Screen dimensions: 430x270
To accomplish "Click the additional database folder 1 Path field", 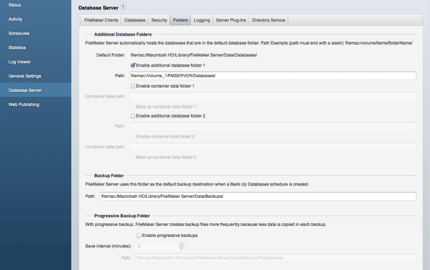I will click(273, 76).
